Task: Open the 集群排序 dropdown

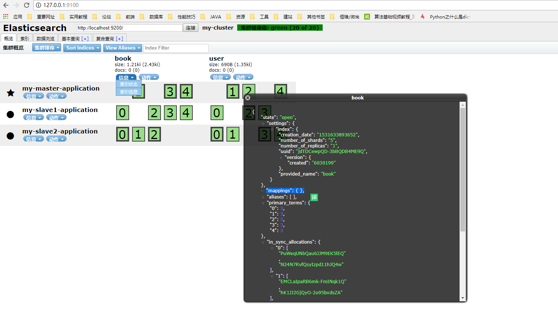Action: pyautogui.click(x=47, y=48)
